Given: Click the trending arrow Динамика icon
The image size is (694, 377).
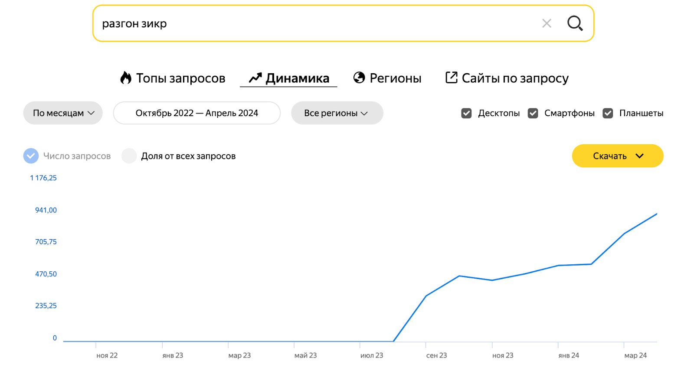Looking at the screenshot, I should click(x=255, y=78).
